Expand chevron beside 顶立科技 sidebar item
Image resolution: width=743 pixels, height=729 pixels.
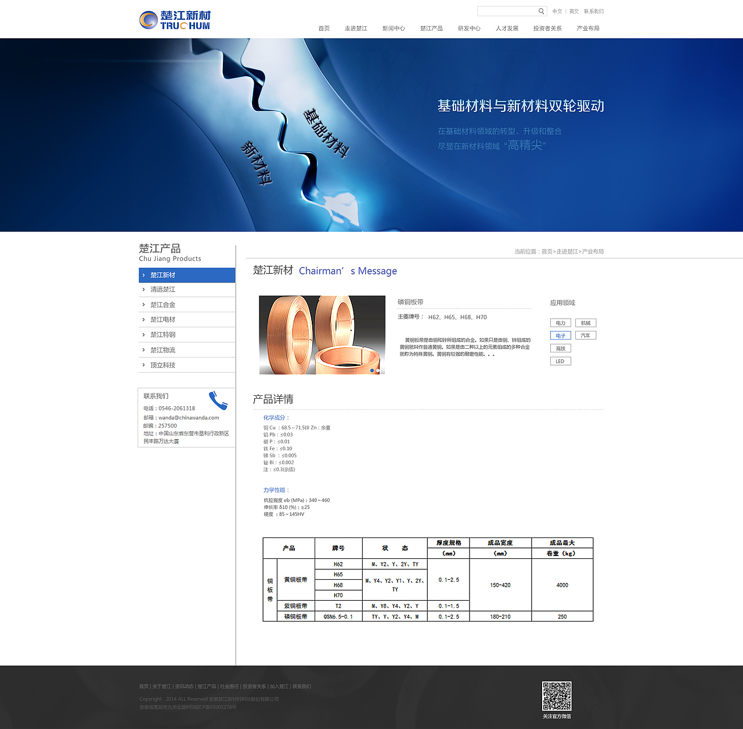pos(143,365)
